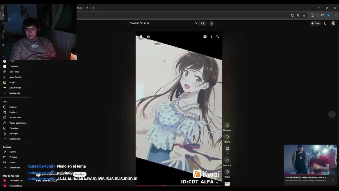This screenshot has width=339, height=191.
Task: Open MDA Noticias subscription channel
Action: point(15,88)
